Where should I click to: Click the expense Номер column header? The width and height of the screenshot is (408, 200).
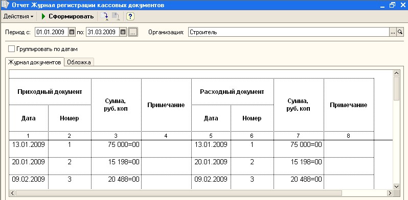tap(252, 118)
